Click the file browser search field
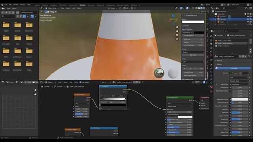Image resolution: width=253 pixels, height=142 pixels. tap(8, 16)
